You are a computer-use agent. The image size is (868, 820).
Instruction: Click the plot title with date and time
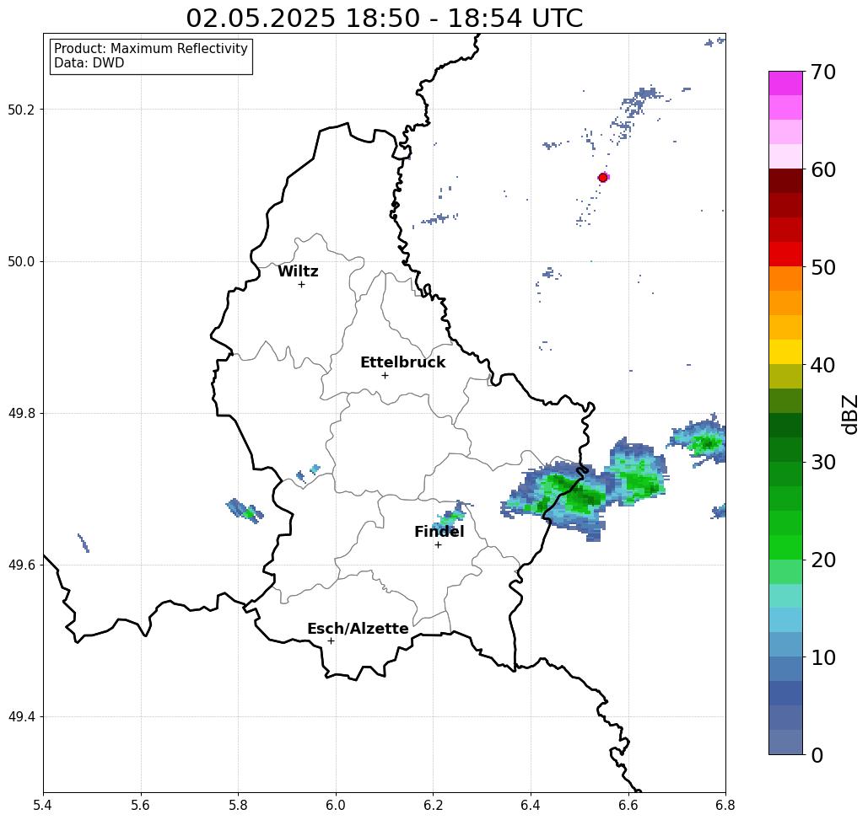coord(384,18)
